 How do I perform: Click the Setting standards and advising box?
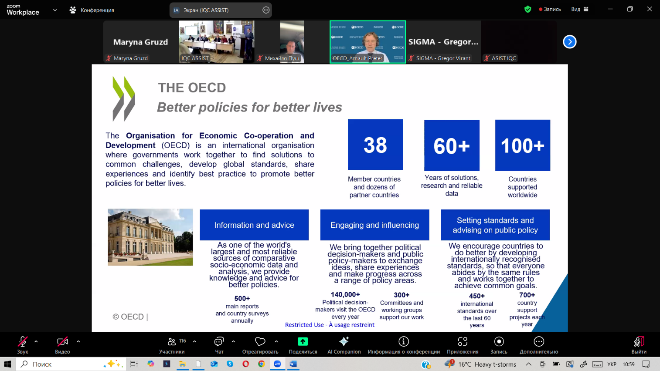pos(495,225)
